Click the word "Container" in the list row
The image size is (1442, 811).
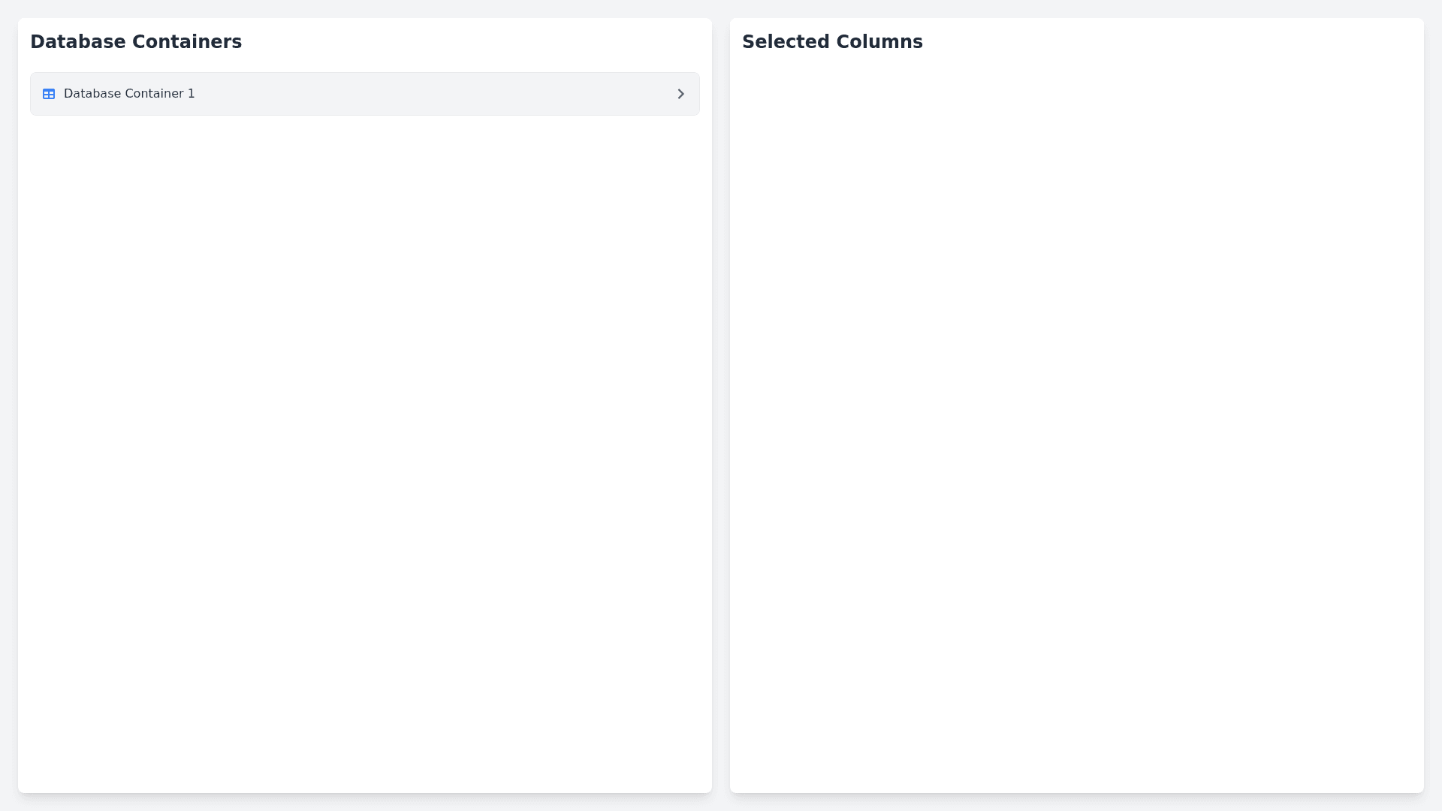click(154, 94)
